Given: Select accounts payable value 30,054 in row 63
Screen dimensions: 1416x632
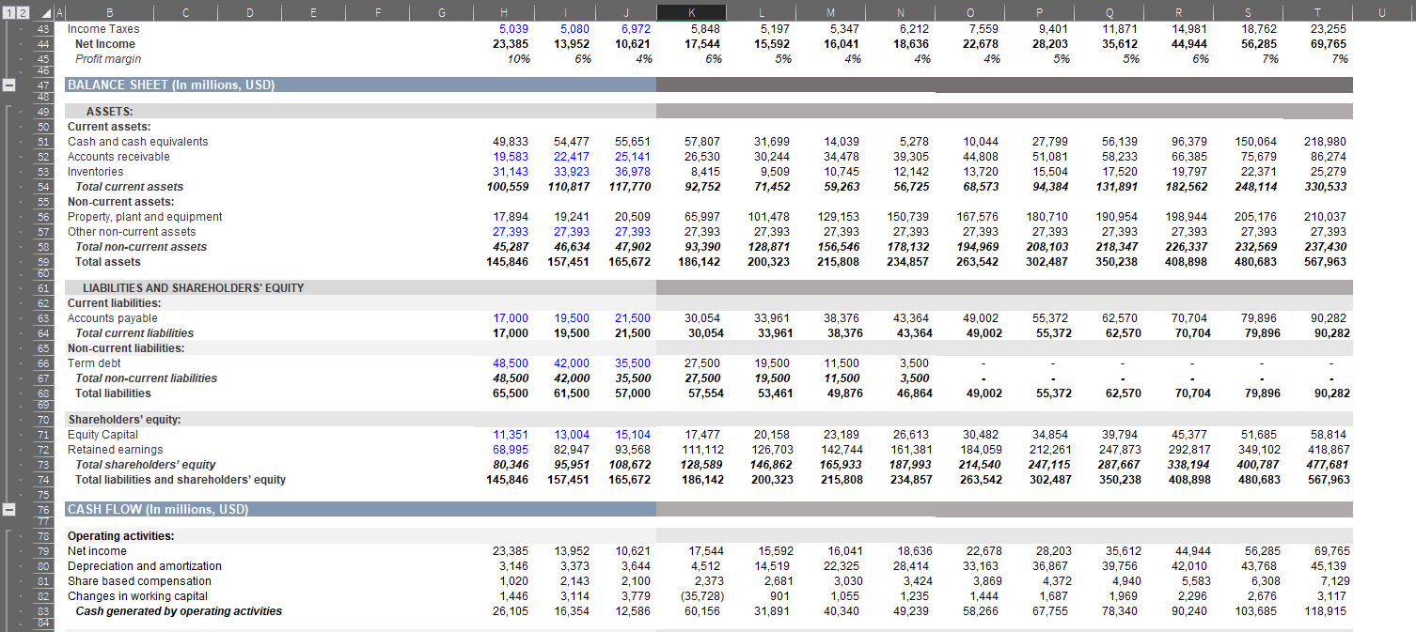Looking at the screenshot, I should pos(704,318).
